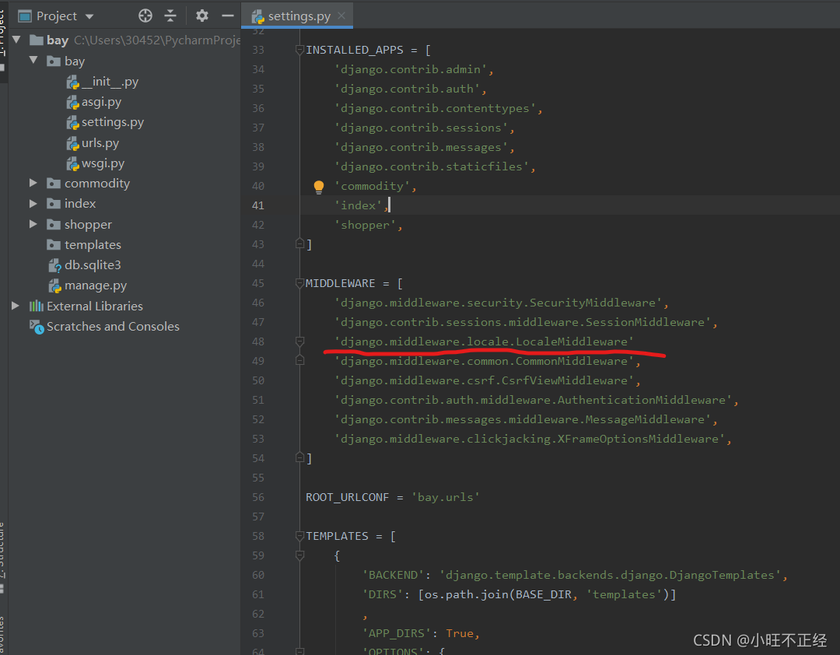Collapse the root bay project folder
Viewport: 840px width, 655px height.
pyautogui.click(x=16, y=40)
